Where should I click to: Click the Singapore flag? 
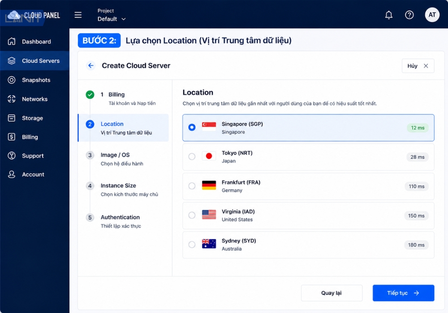point(209,127)
